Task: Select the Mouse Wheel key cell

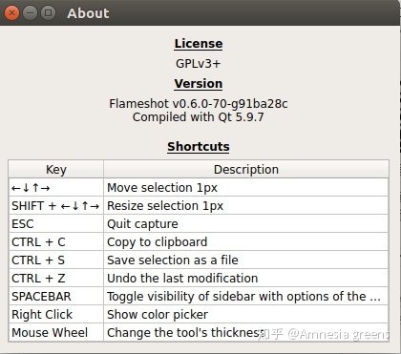Action: pyautogui.click(x=56, y=332)
